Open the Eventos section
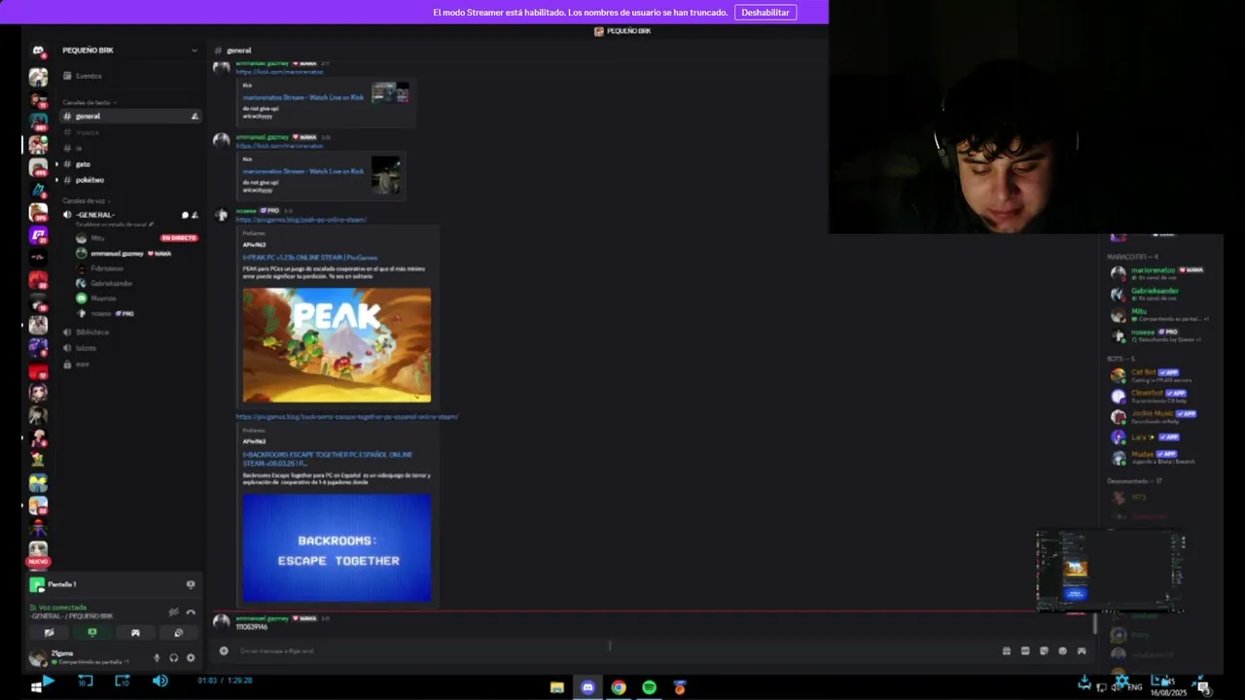The width and height of the screenshot is (1245, 700). tap(89, 76)
